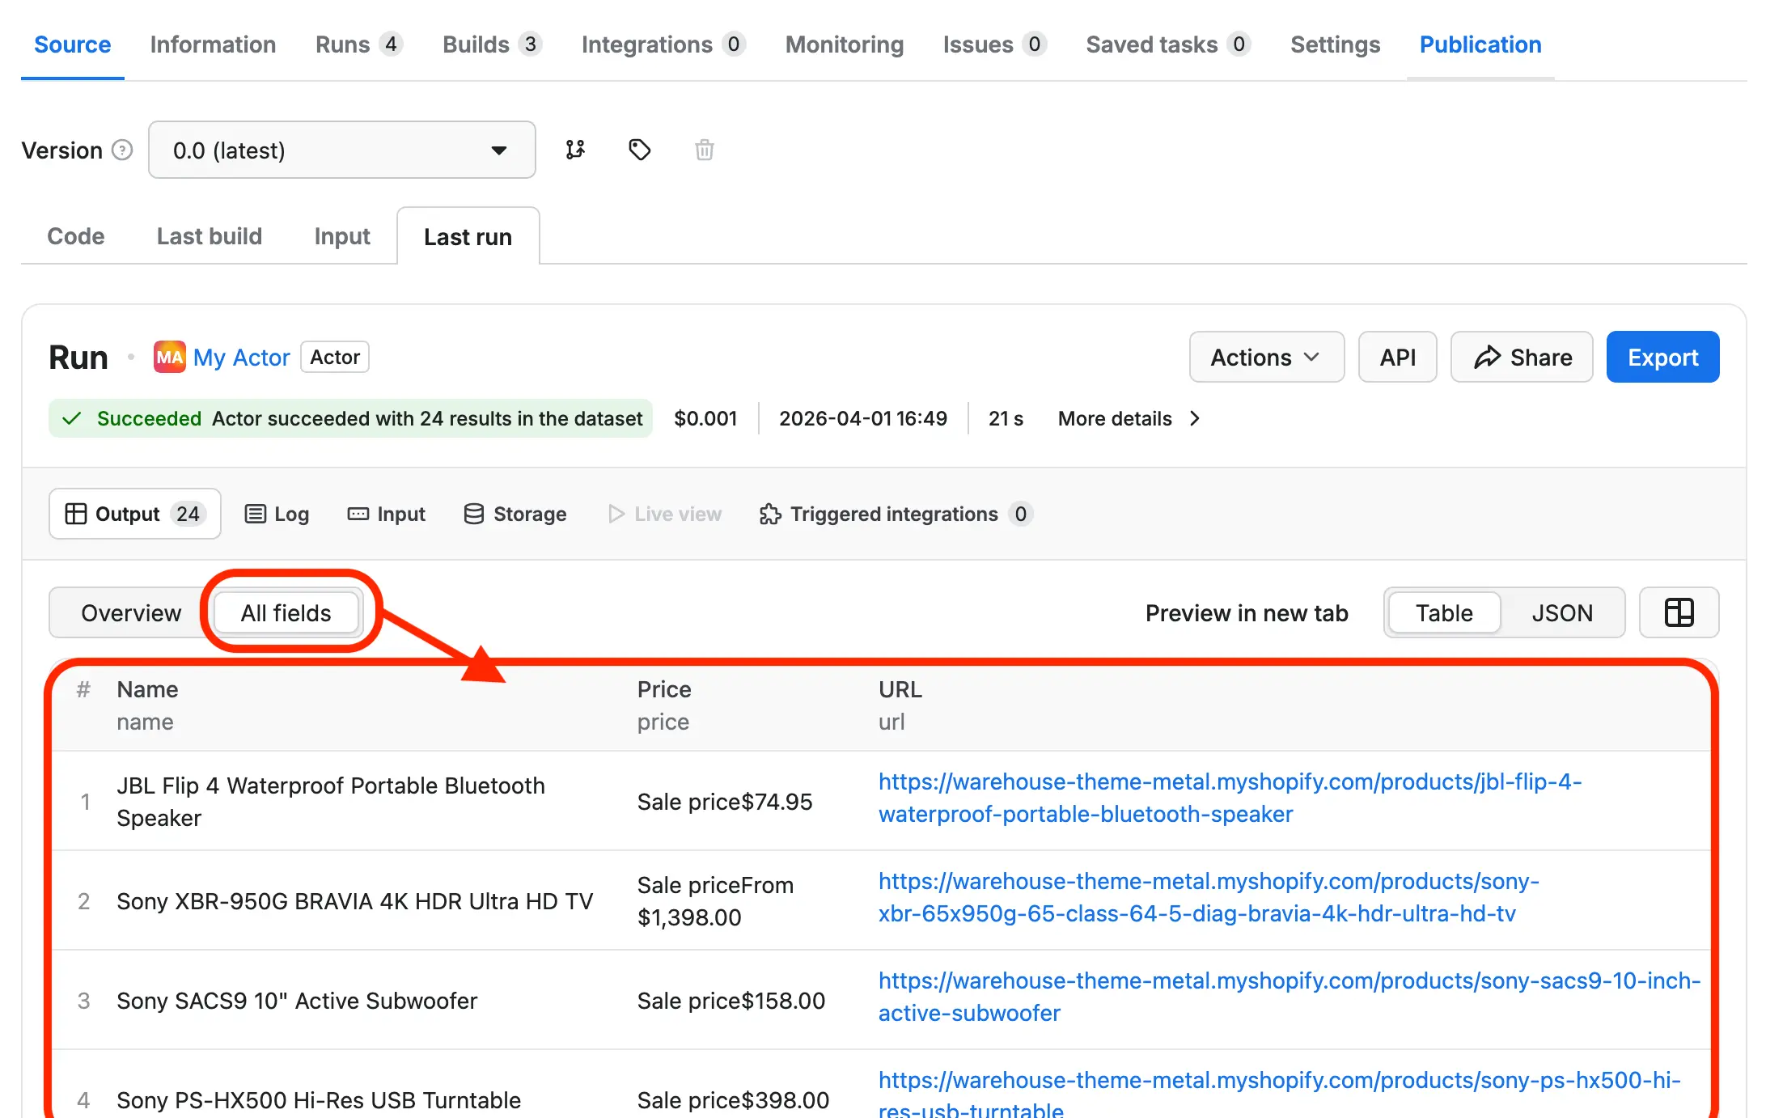Viewport: 1766px width, 1118px height.
Task: Click the version help question-mark icon
Action: coord(122,150)
